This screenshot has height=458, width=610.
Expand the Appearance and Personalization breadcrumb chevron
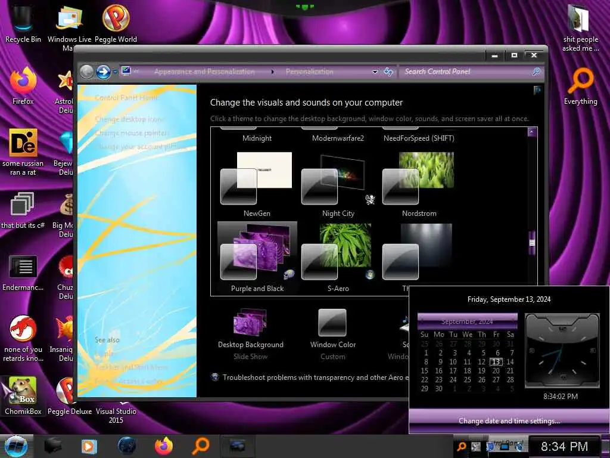[272, 72]
